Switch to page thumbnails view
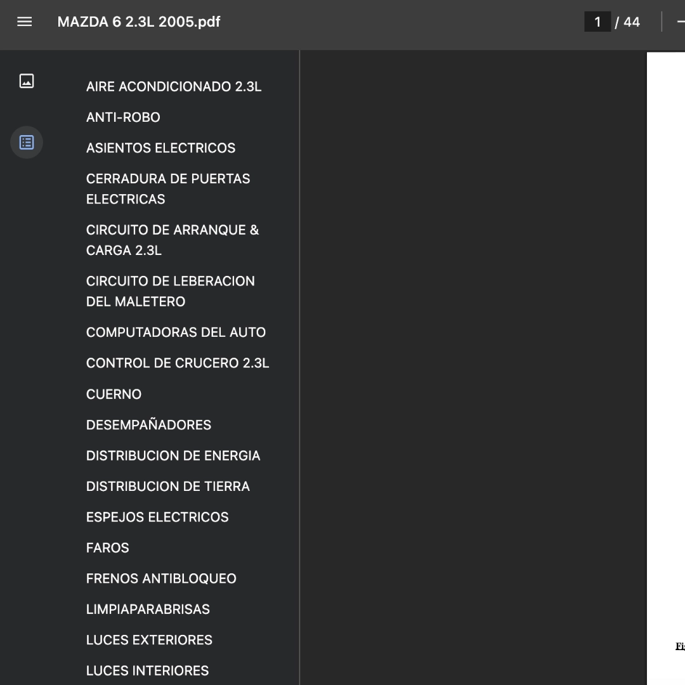This screenshot has height=685, width=685. (x=27, y=81)
